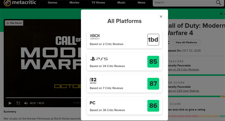The height and width of the screenshot is (121, 225).
Task: Click the 85 score badge
Action: [153, 62]
